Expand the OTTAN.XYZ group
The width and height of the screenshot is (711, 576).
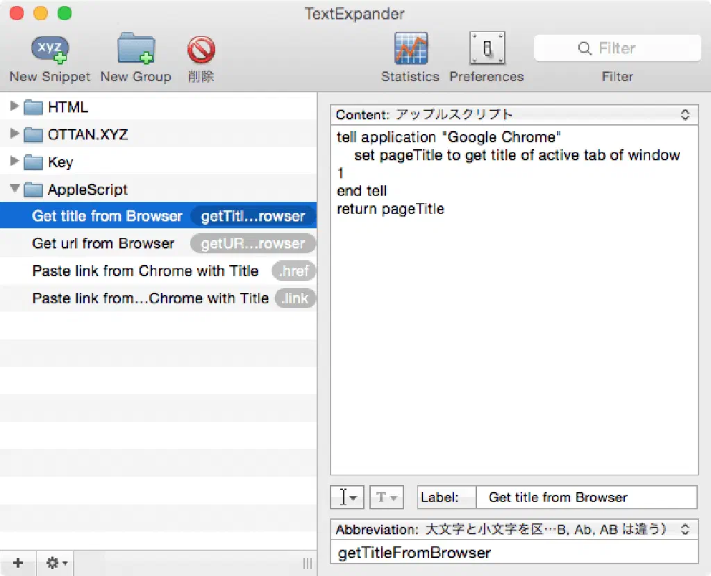click(x=15, y=134)
